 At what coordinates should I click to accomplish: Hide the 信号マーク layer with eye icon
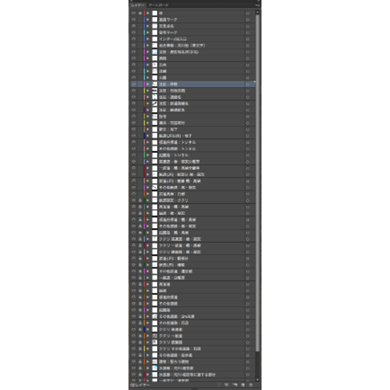point(134,32)
